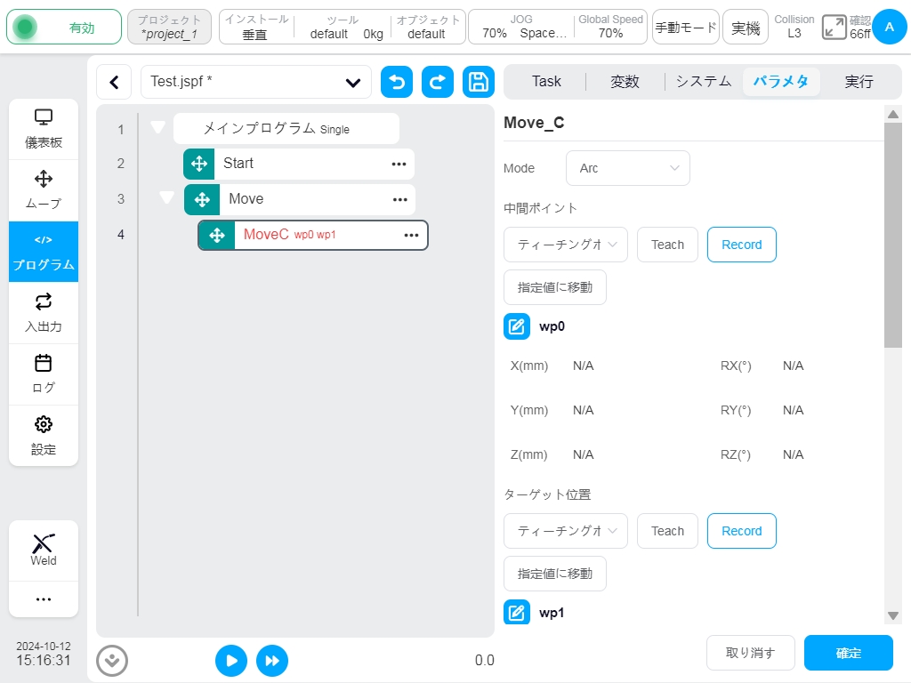Go back with the left chevron button
This screenshot has width=911, height=683.
115,82
